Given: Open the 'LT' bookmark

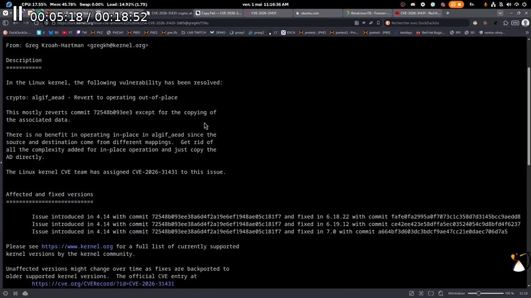Looking at the screenshot, I should (x=273, y=33).
